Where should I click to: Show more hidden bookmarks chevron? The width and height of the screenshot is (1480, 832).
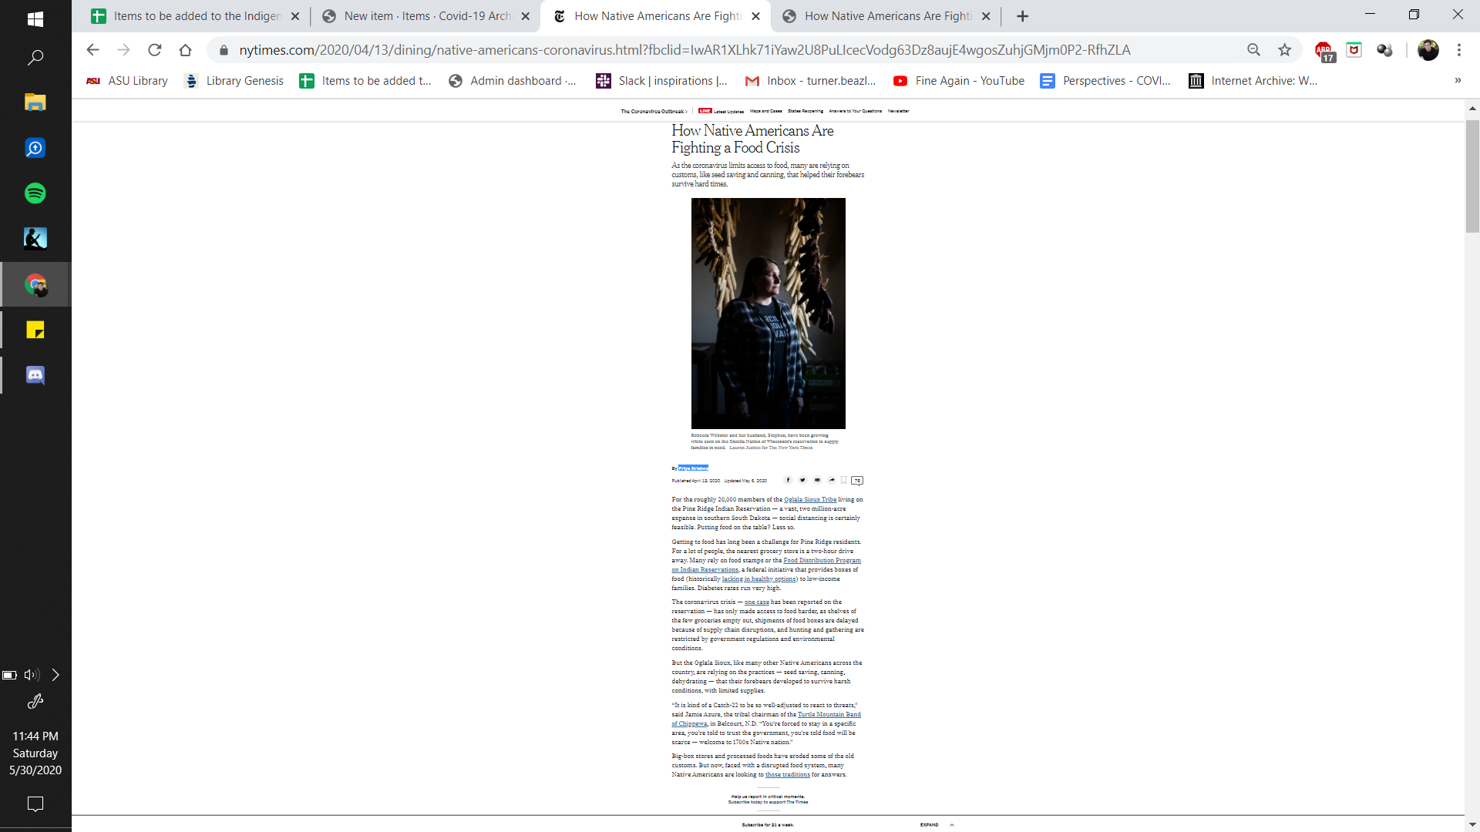click(x=1458, y=80)
